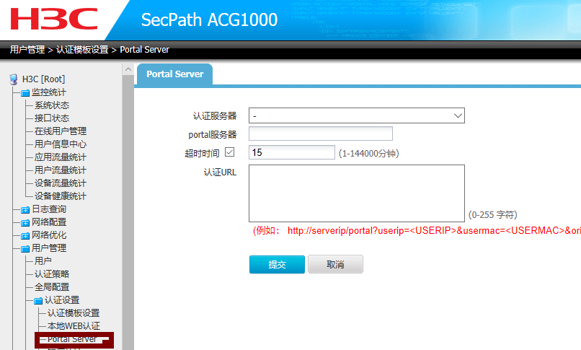Collapse the 监控统计 folder icon

[x=25, y=92]
